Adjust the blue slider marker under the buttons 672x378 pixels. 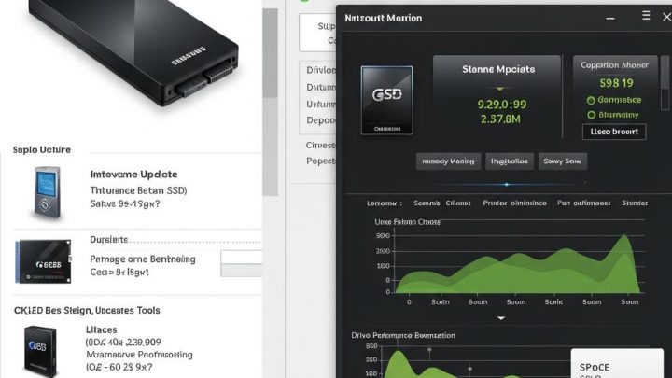click(507, 184)
